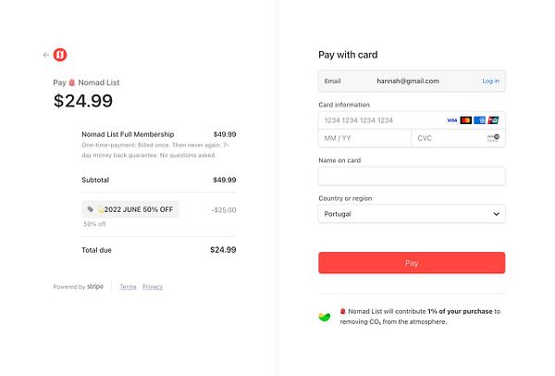The width and height of the screenshot is (555, 376).
Task: Click the promo code tag icon
Action: [90, 210]
